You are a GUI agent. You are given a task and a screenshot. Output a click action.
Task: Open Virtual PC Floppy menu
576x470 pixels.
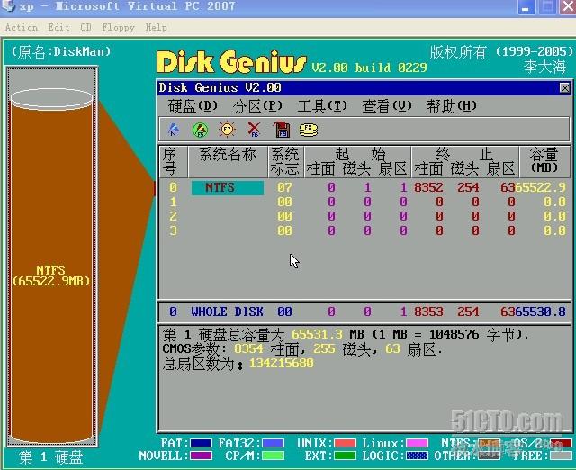pos(118,28)
